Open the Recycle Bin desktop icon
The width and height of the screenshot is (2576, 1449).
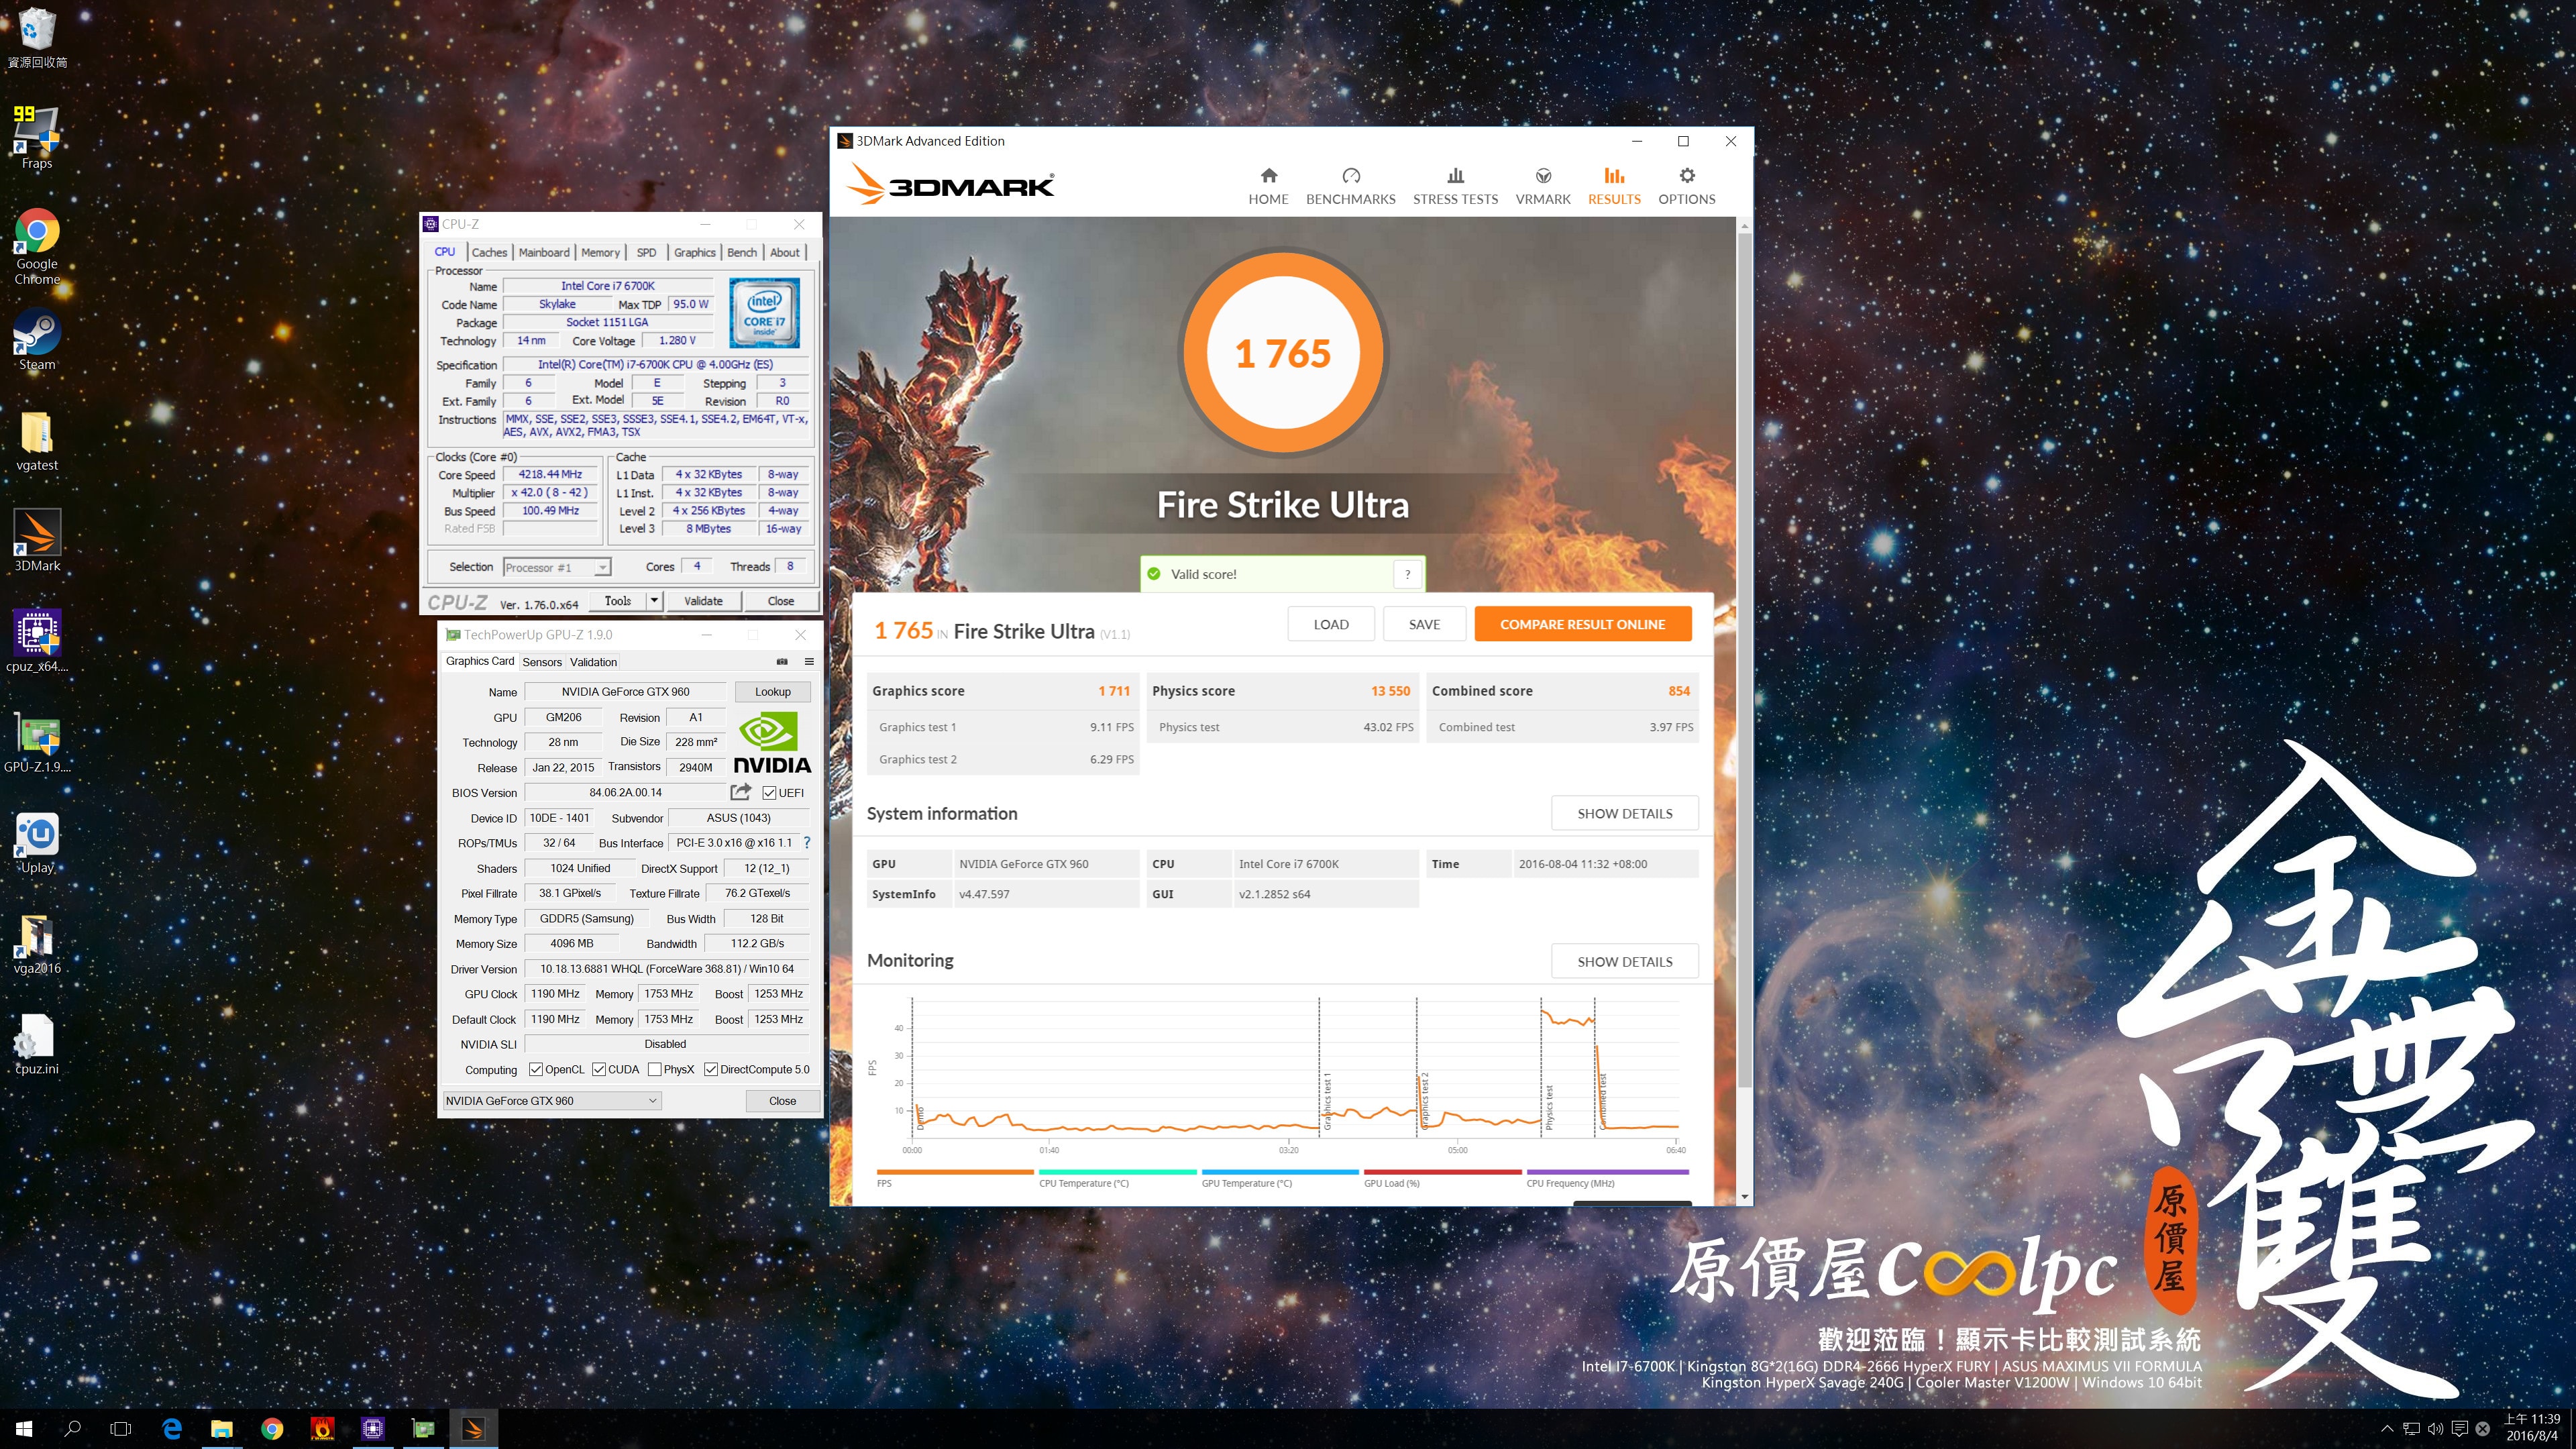[37, 38]
